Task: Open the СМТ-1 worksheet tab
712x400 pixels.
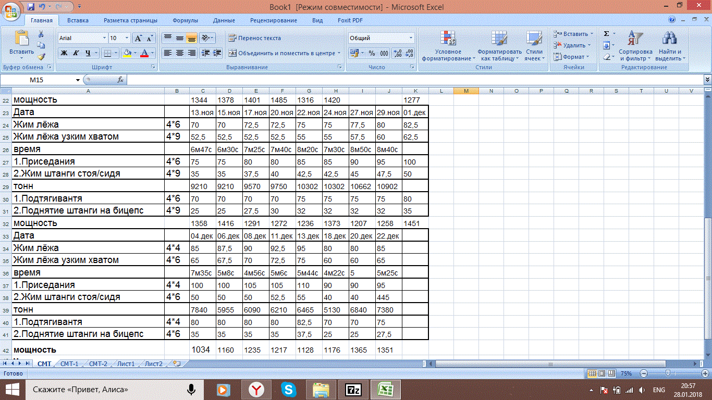Action: (x=69, y=364)
